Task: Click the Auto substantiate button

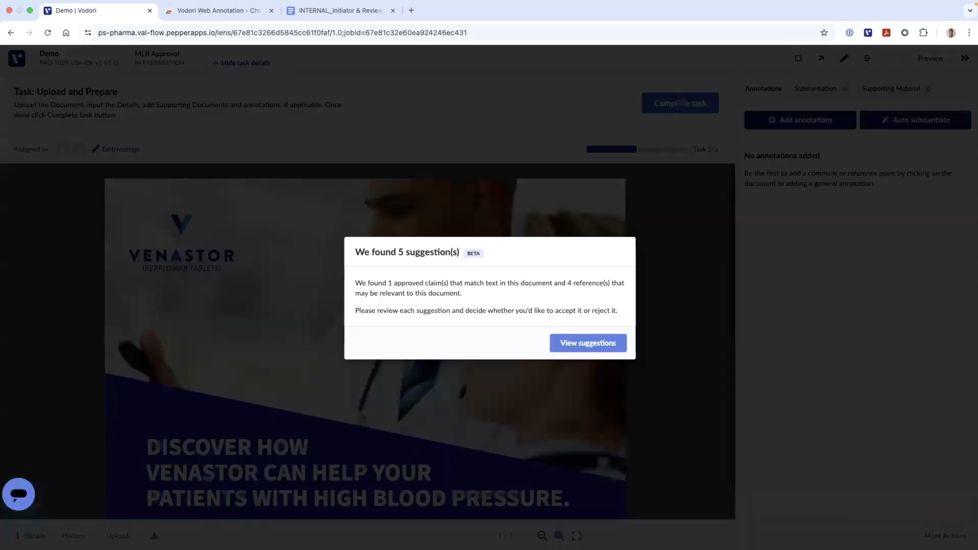Action: [x=915, y=120]
